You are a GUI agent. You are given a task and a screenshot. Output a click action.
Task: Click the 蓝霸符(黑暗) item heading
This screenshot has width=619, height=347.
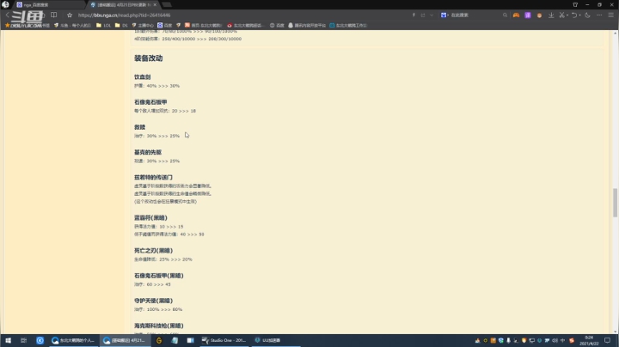click(150, 217)
